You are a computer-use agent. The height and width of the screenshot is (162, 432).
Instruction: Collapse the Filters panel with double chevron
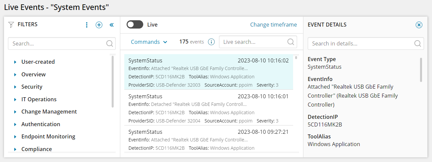click(x=112, y=25)
